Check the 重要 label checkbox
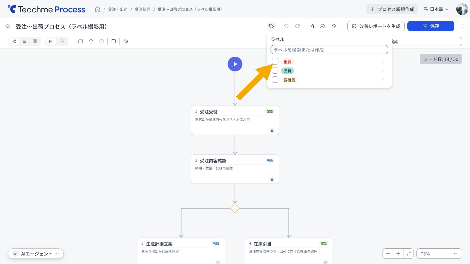This screenshot has height=264, width=470. tap(275, 61)
